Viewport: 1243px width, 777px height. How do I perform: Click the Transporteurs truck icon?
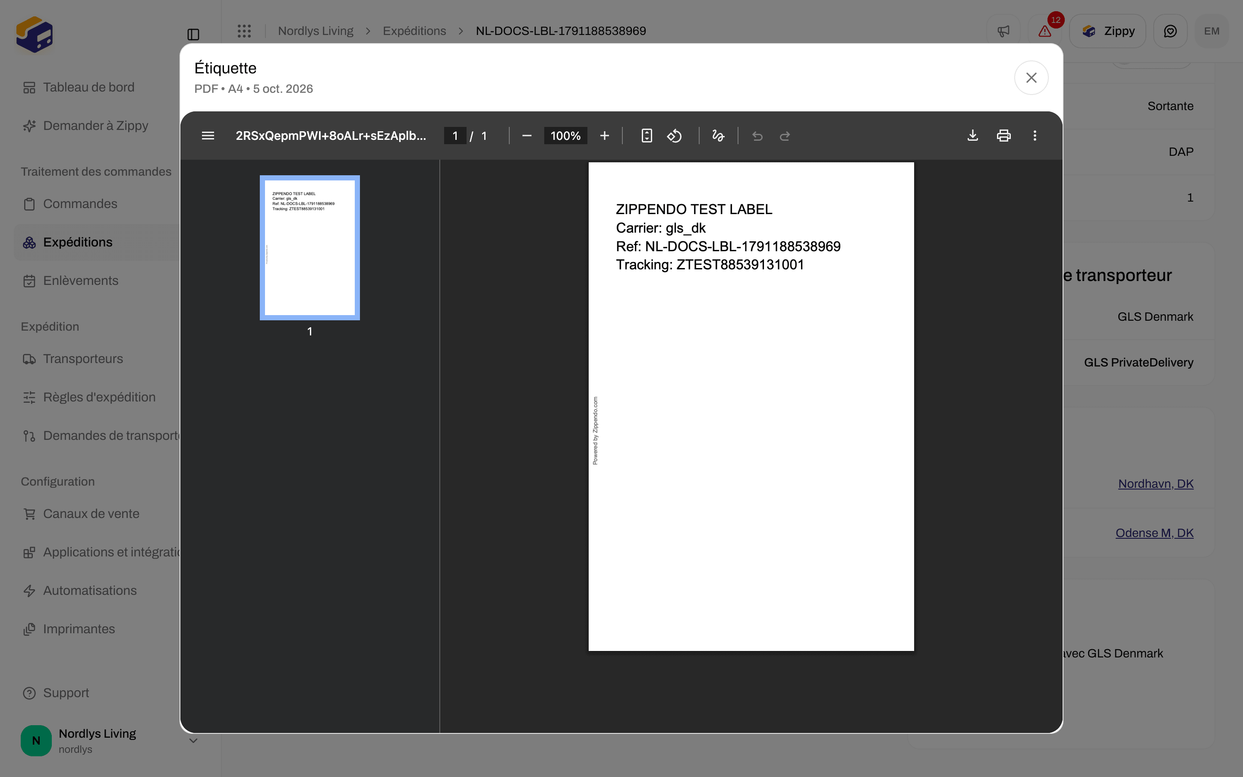[29, 359]
